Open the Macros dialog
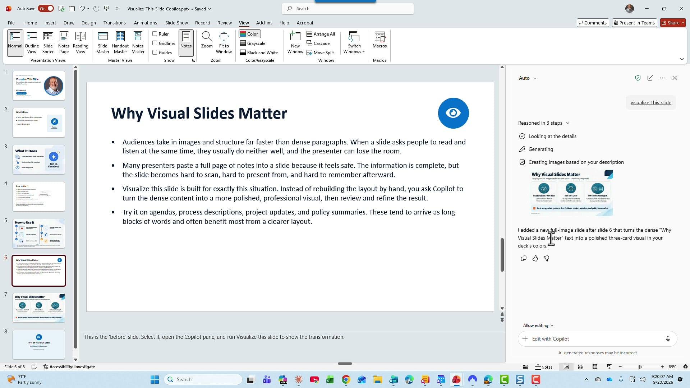690x388 pixels. (x=379, y=40)
